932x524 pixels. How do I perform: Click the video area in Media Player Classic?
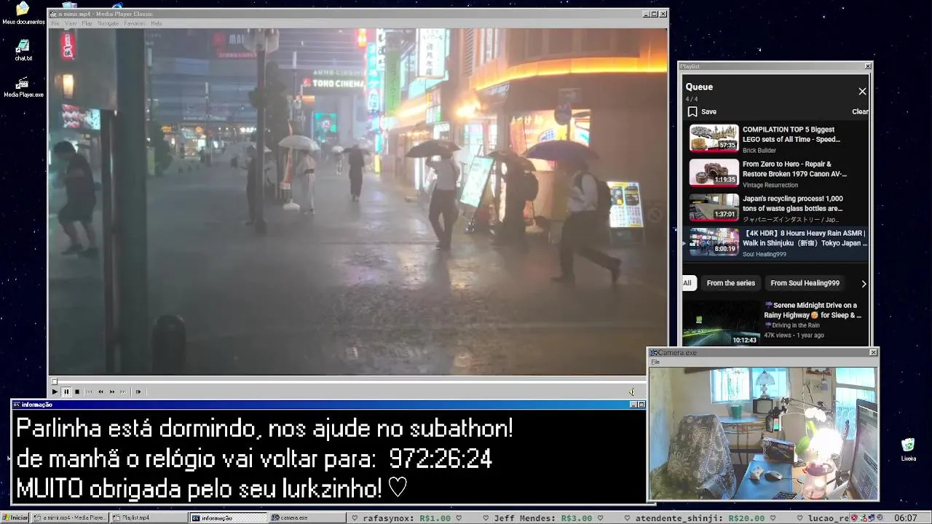358,202
